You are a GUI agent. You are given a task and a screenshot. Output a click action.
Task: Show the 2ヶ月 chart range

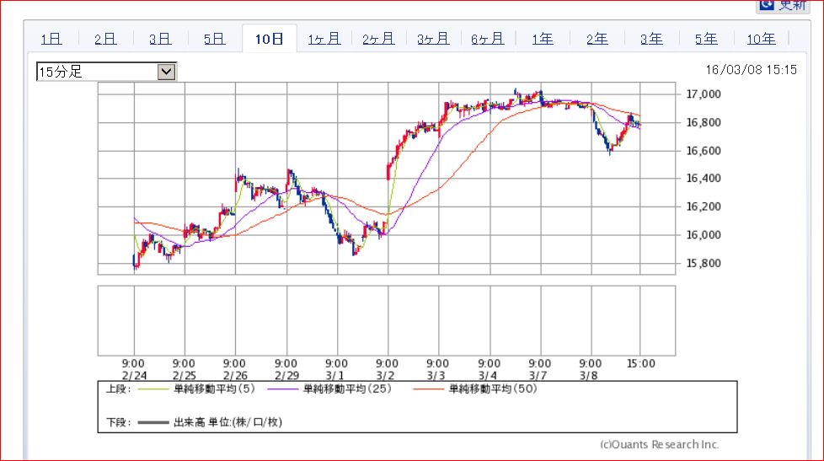coord(378,39)
